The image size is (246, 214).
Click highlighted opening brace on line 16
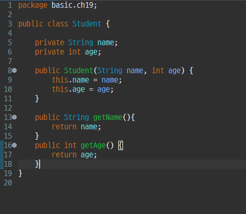120,145
